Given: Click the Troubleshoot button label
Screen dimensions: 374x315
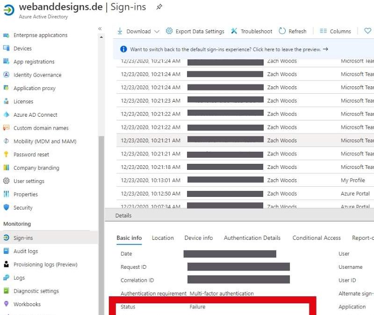Looking at the screenshot, I should (256, 31).
